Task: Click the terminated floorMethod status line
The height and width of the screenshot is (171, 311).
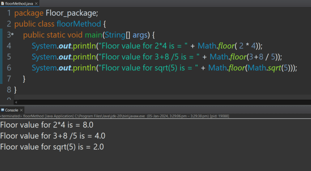Action: (115, 116)
